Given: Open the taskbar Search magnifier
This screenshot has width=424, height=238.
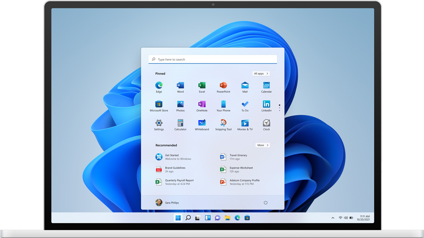Looking at the screenshot, I should (x=188, y=218).
